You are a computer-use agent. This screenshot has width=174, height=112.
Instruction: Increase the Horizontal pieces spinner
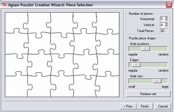coord(166,18)
